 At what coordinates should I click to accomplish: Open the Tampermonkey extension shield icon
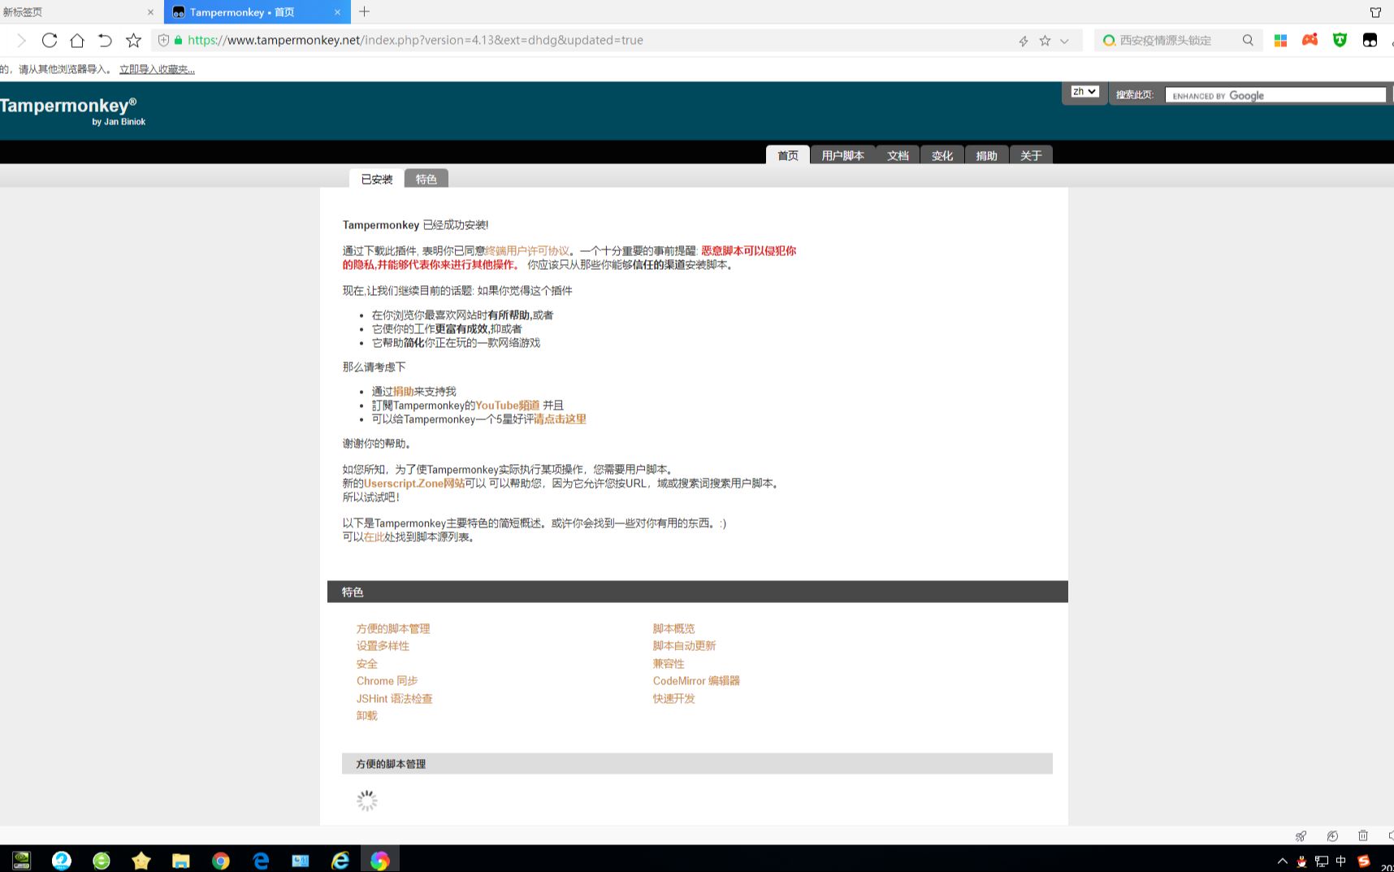pos(1339,40)
